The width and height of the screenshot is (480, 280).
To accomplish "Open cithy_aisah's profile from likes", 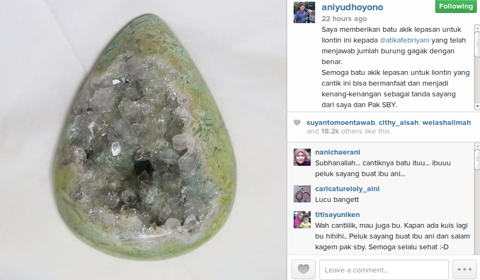I will (x=399, y=123).
